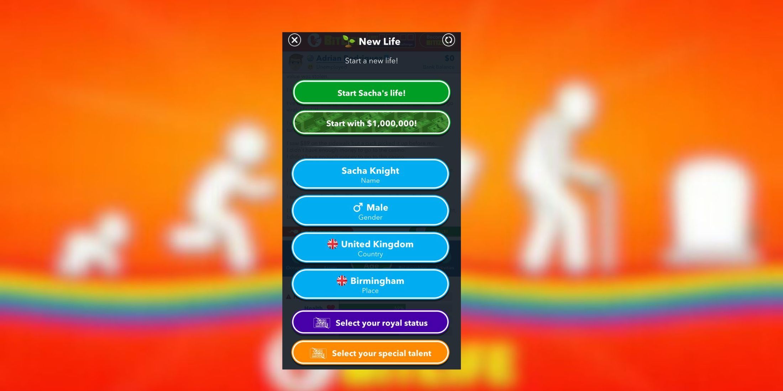783x391 pixels.
Task: Toggle country away from United Kingdom
Action: point(371,248)
